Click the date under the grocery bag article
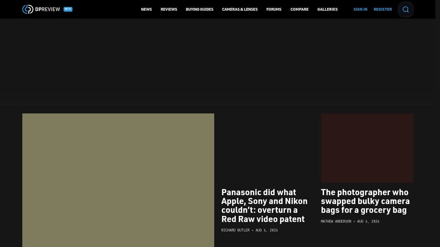This screenshot has height=247, width=440. (368, 221)
